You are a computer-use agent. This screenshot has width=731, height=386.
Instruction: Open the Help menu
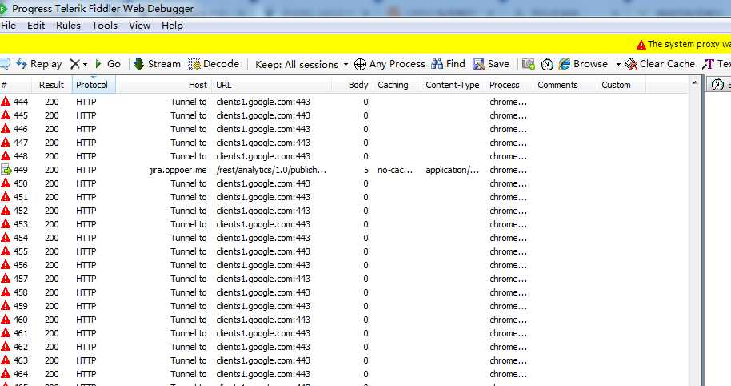coord(172,25)
